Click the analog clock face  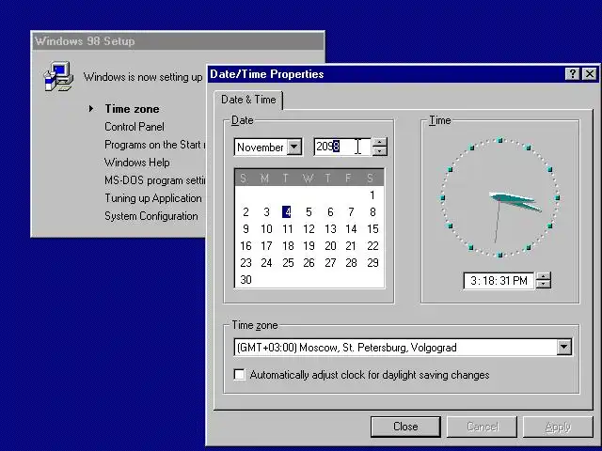[x=499, y=198]
